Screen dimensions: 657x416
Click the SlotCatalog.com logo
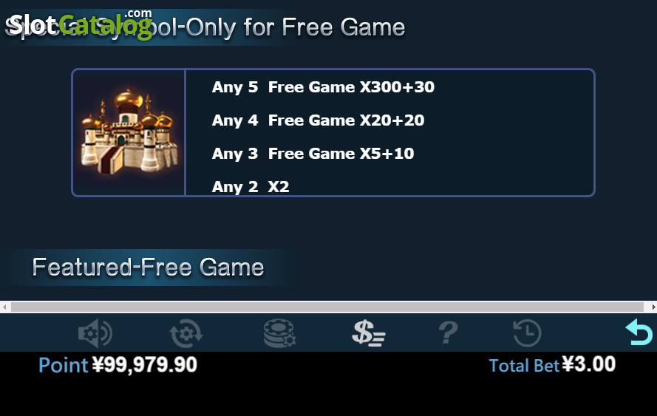coord(81,24)
